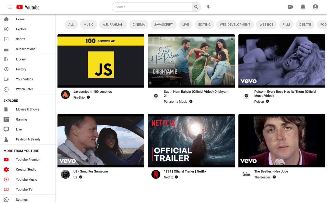The image size is (327, 203).
Task: Click the search magnifier button
Action: click(196, 7)
